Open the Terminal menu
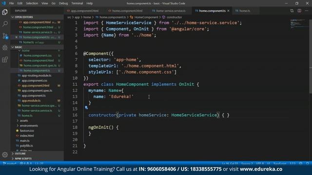 (77, 3)
